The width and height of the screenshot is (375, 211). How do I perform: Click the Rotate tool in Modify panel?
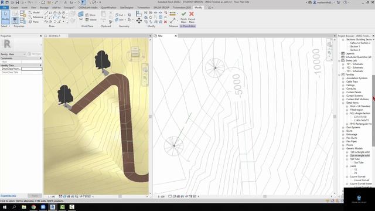pyautogui.click(x=151, y=17)
